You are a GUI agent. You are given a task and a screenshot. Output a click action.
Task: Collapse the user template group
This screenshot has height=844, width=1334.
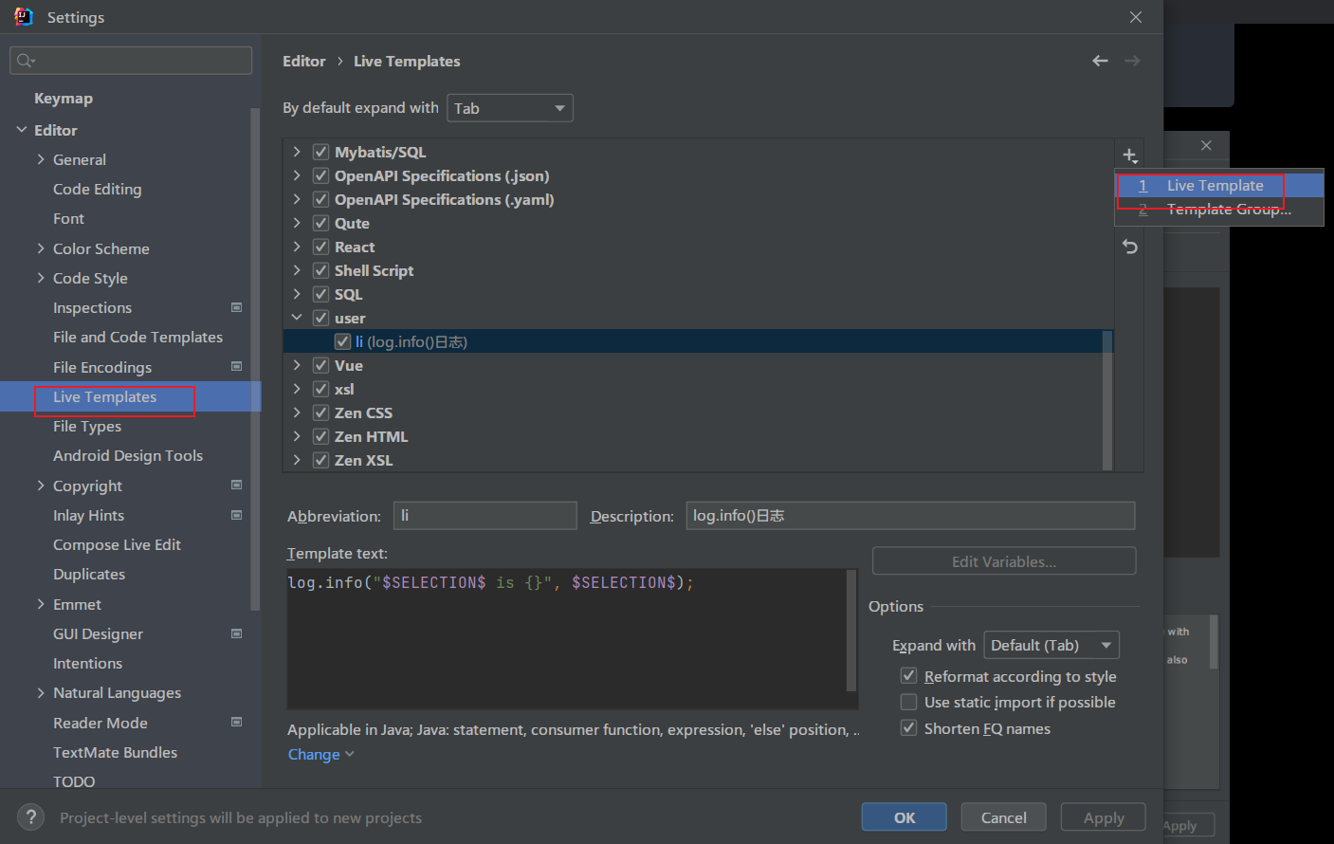[297, 318]
